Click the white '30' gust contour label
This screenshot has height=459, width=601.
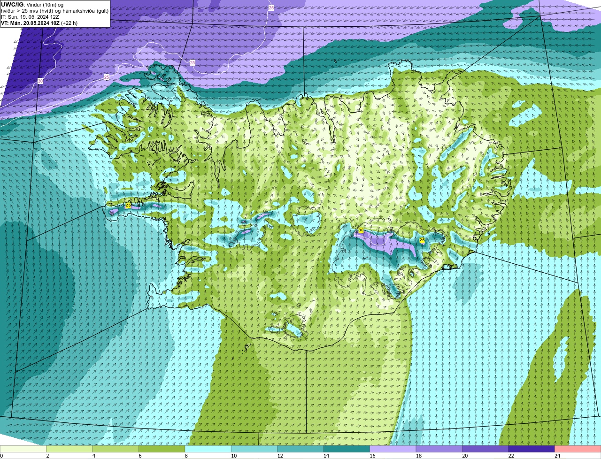coord(40,81)
